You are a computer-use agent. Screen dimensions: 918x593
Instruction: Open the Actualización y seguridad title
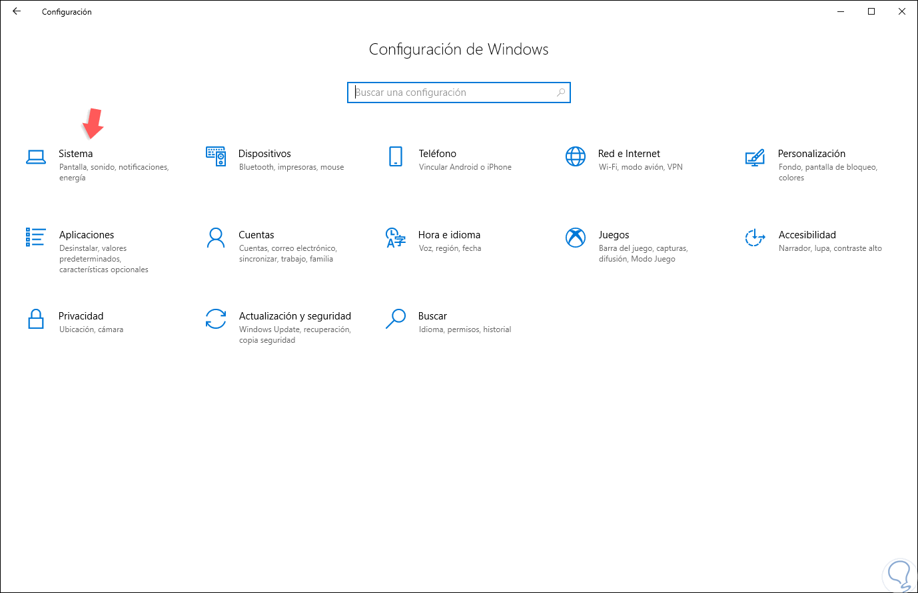pos(295,316)
